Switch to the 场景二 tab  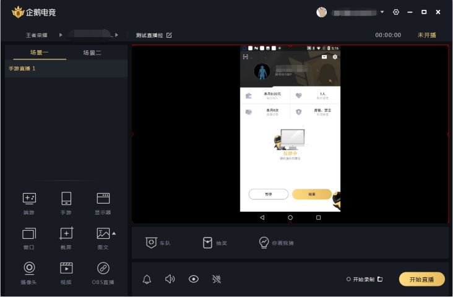92,53
